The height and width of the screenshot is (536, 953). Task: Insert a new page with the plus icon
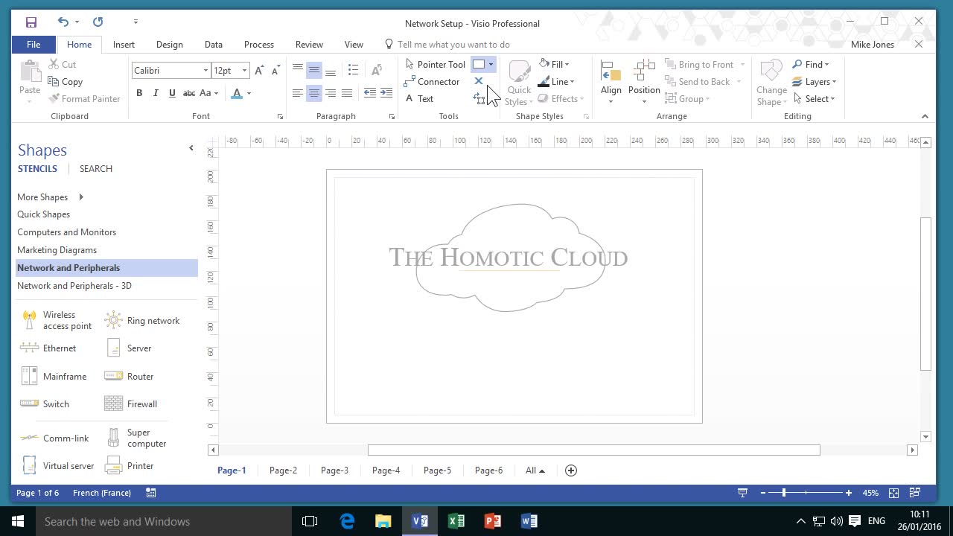pos(571,470)
